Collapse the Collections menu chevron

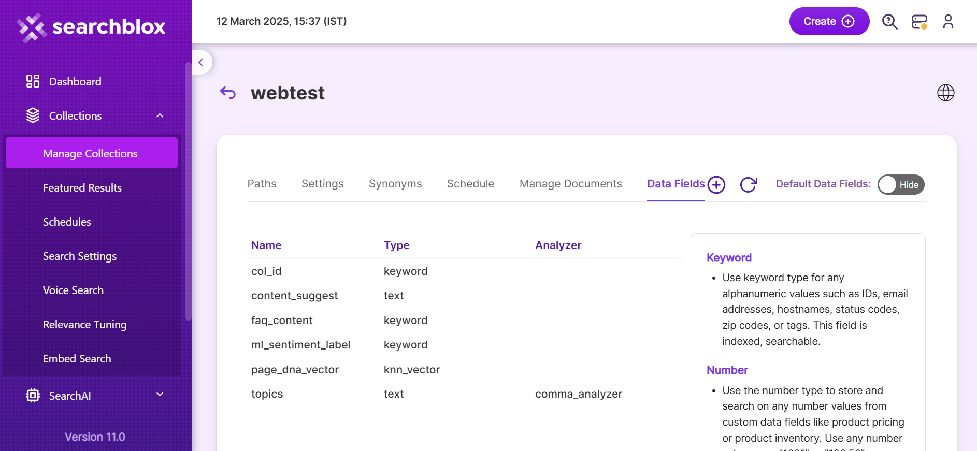[x=160, y=115]
